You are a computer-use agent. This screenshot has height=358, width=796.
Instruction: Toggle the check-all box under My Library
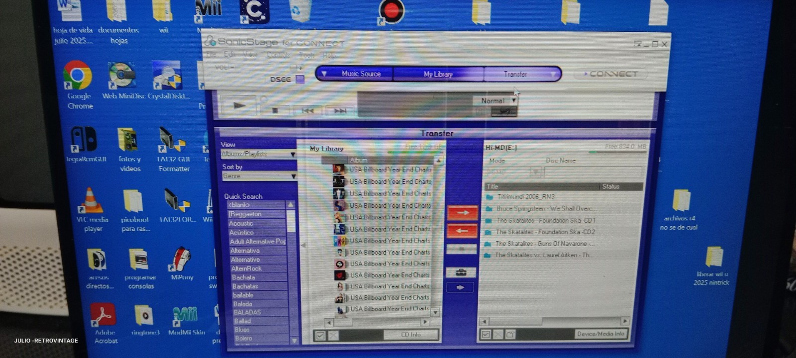point(321,336)
